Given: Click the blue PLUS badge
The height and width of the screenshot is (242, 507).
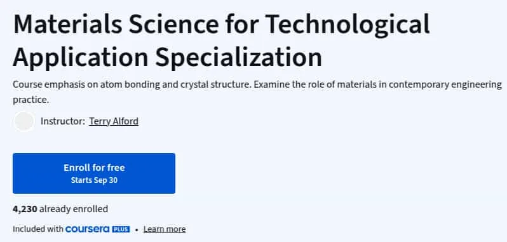Looking at the screenshot, I should tap(121, 229).
